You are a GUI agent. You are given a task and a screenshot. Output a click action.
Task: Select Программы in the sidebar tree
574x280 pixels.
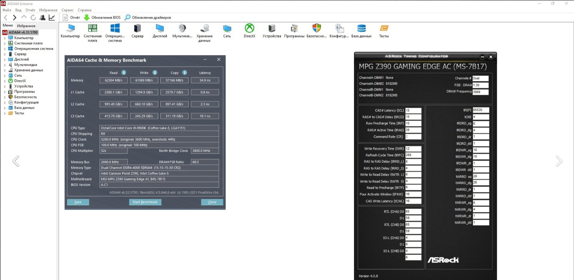(x=24, y=92)
